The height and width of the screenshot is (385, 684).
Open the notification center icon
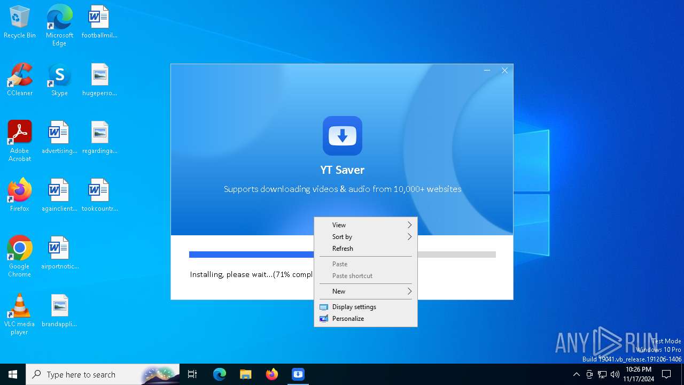666,374
